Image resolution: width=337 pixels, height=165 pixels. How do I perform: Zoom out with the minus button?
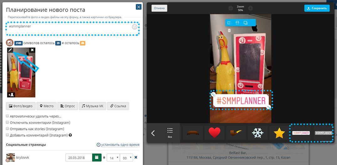tap(231, 8)
